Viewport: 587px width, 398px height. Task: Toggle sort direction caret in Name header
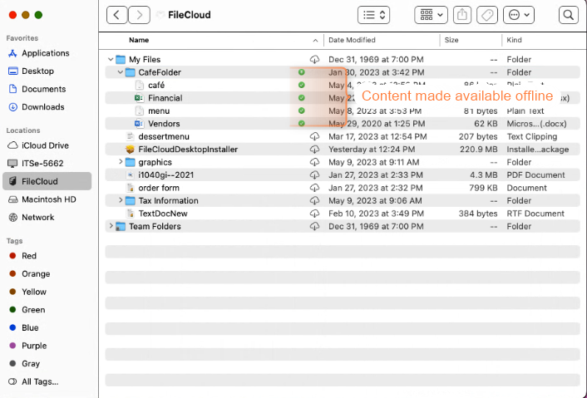pyautogui.click(x=315, y=41)
